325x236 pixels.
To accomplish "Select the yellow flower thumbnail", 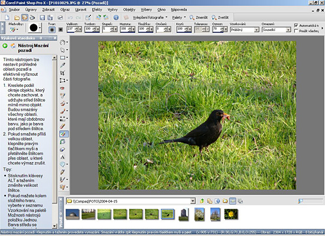I will [230, 214].
